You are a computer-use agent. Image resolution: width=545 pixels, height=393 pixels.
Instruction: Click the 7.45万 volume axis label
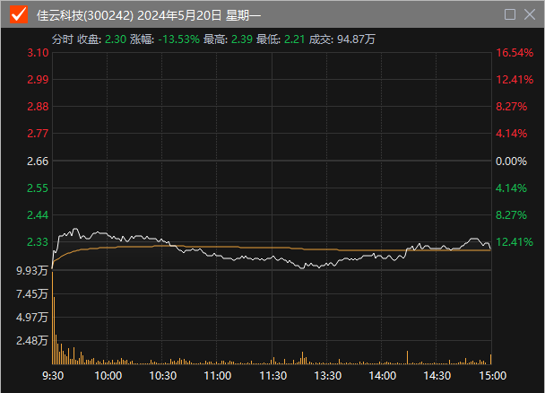click(32, 294)
